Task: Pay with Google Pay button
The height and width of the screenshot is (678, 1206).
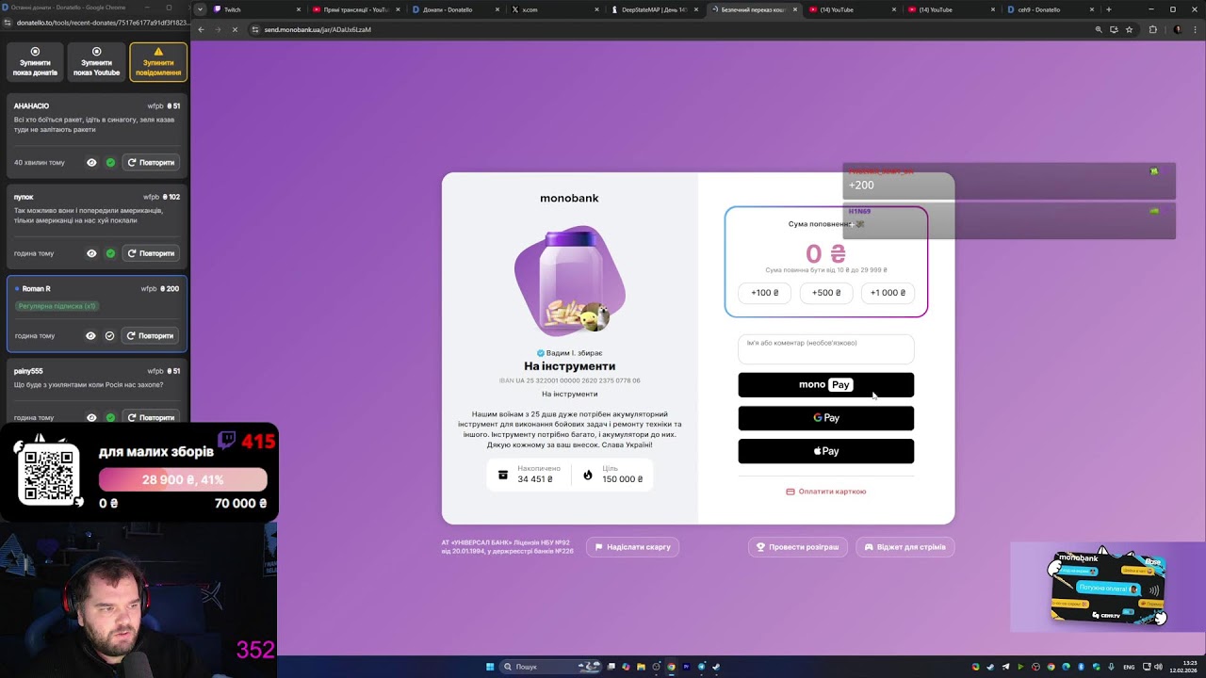Action: click(x=826, y=418)
